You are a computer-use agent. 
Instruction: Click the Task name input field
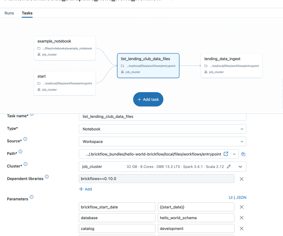click(162, 117)
